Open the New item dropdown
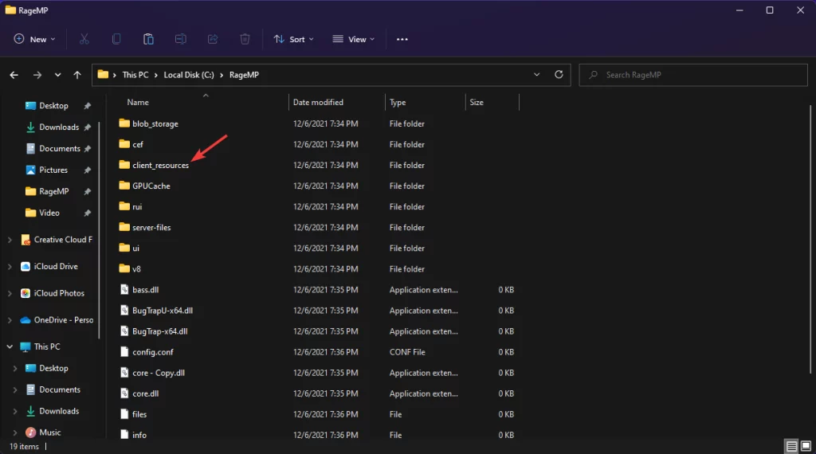Viewport: 816px width, 454px height. [34, 39]
